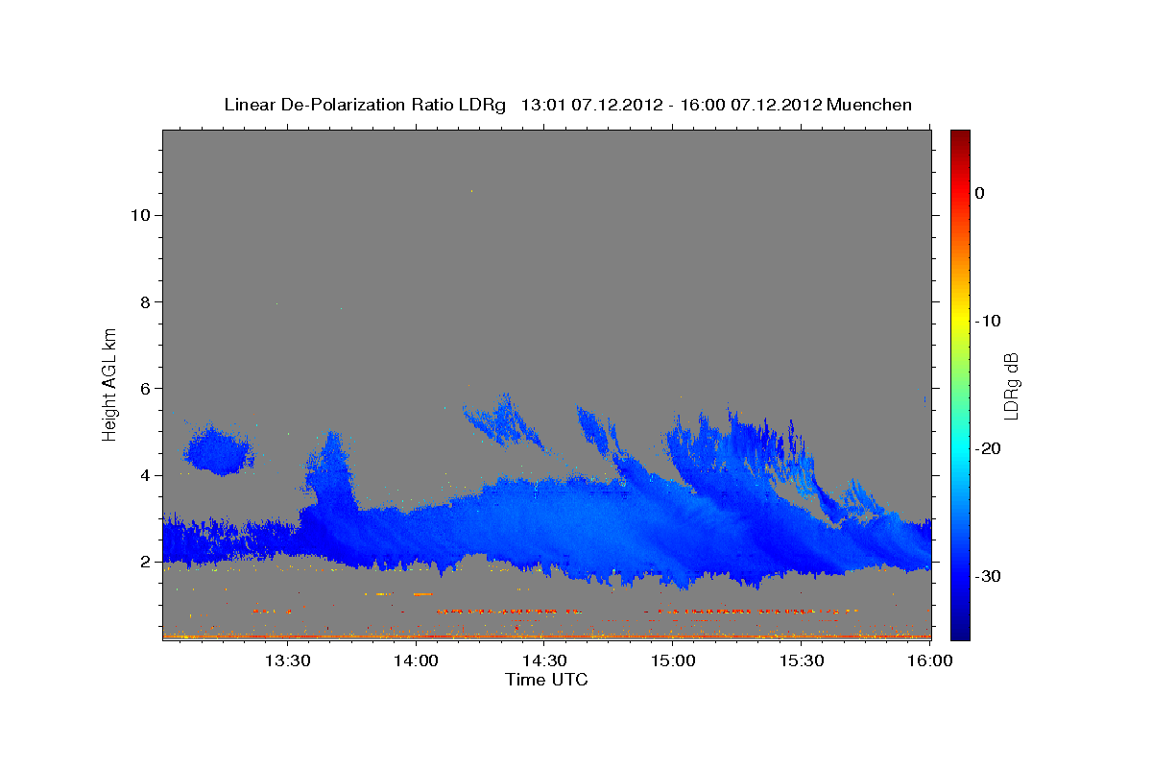Click the "Time UTC" axis label
Image resolution: width=1152 pixels, height=768 pixels.
click(546, 680)
